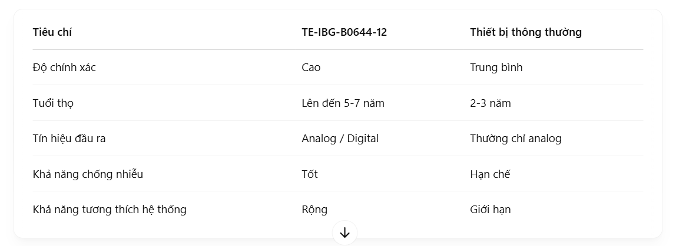This screenshot has height=246, width=676.
Task: Click the 'Giới hạn' cell
Action: pos(490,210)
